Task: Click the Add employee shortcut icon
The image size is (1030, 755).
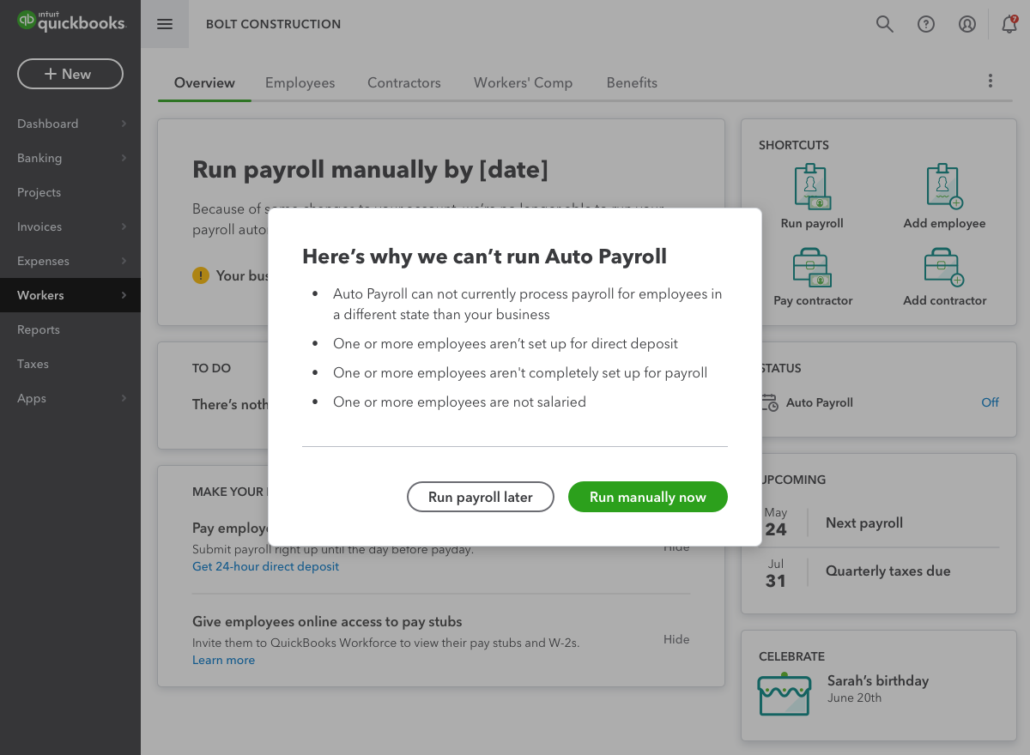Action: [x=944, y=187]
